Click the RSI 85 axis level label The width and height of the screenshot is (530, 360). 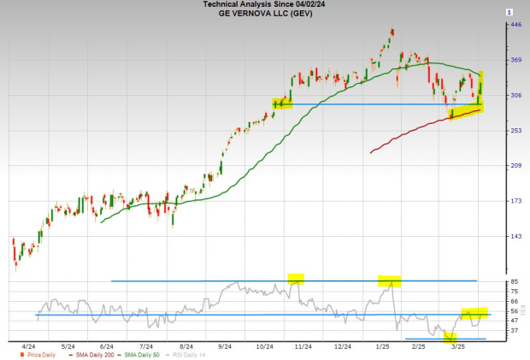[514, 281]
